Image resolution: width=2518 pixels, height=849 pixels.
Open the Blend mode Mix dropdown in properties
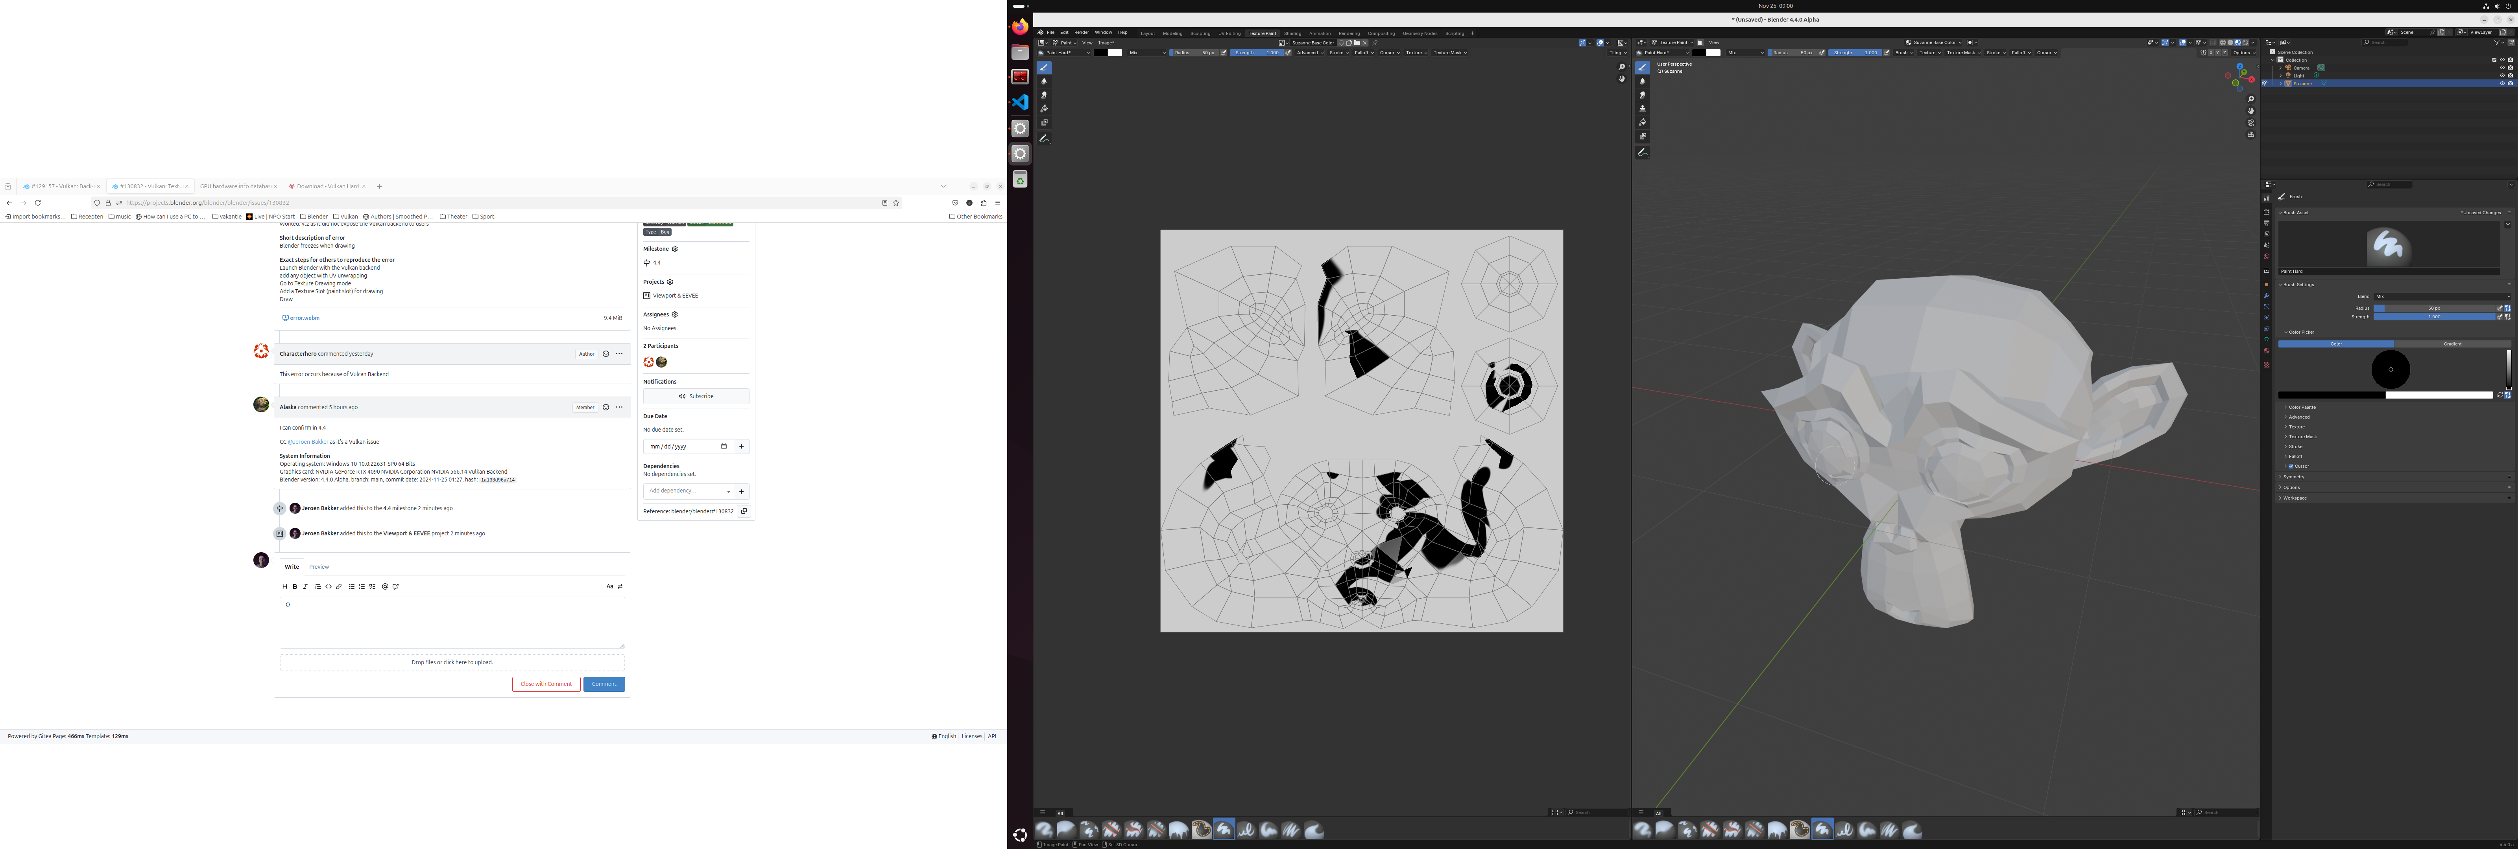(x=2441, y=296)
